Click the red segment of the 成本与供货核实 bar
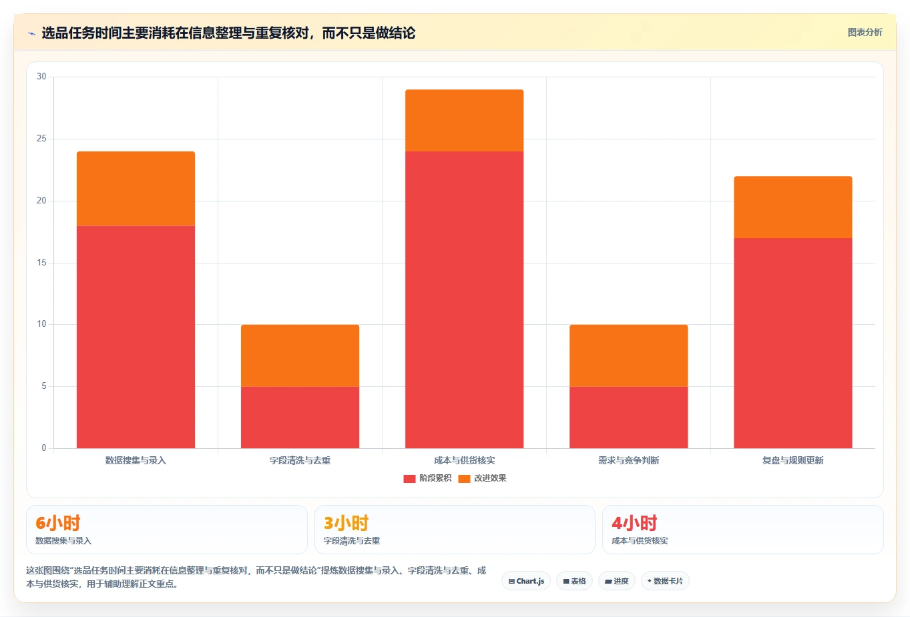The width and height of the screenshot is (910, 617). coord(464,299)
